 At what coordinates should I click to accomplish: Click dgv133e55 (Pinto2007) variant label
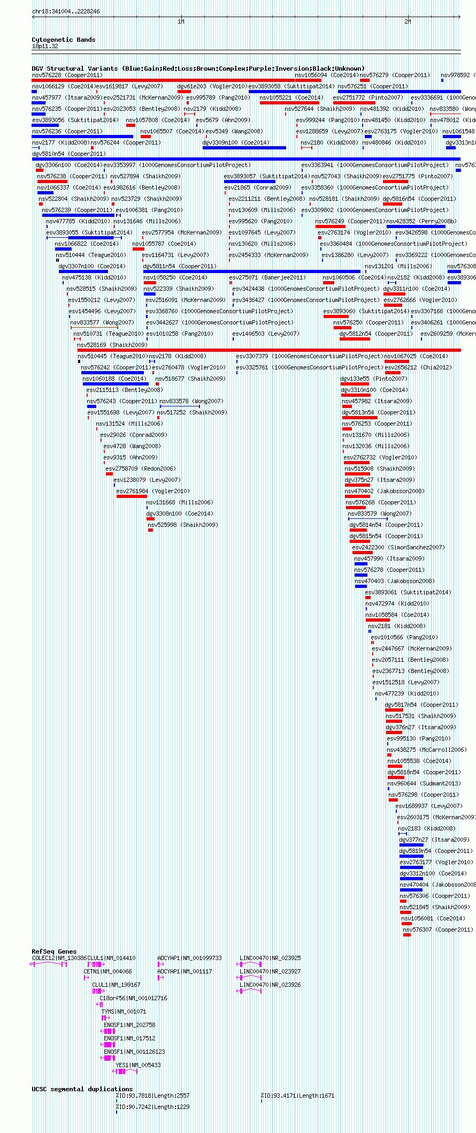click(374, 379)
